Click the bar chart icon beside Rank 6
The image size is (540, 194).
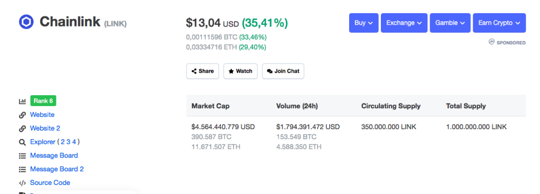22,101
